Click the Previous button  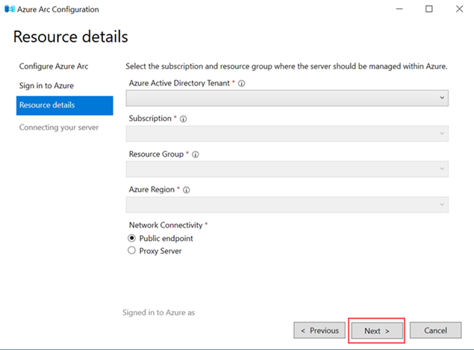click(x=319, y=331)
